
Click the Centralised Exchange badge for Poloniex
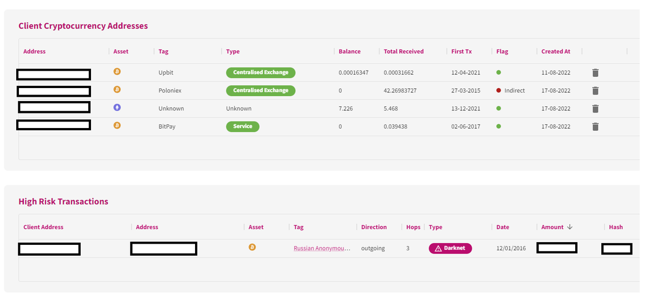pyautogui.click(x=261, y=90)
